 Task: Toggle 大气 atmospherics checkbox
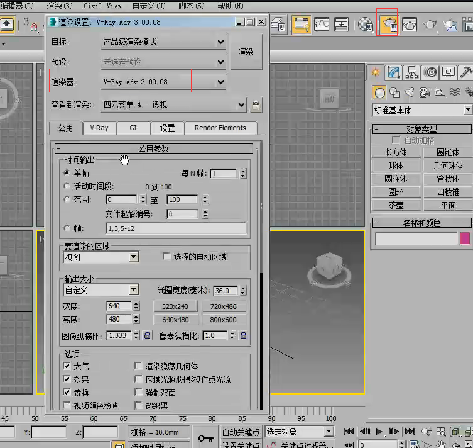tap(67, 366)
